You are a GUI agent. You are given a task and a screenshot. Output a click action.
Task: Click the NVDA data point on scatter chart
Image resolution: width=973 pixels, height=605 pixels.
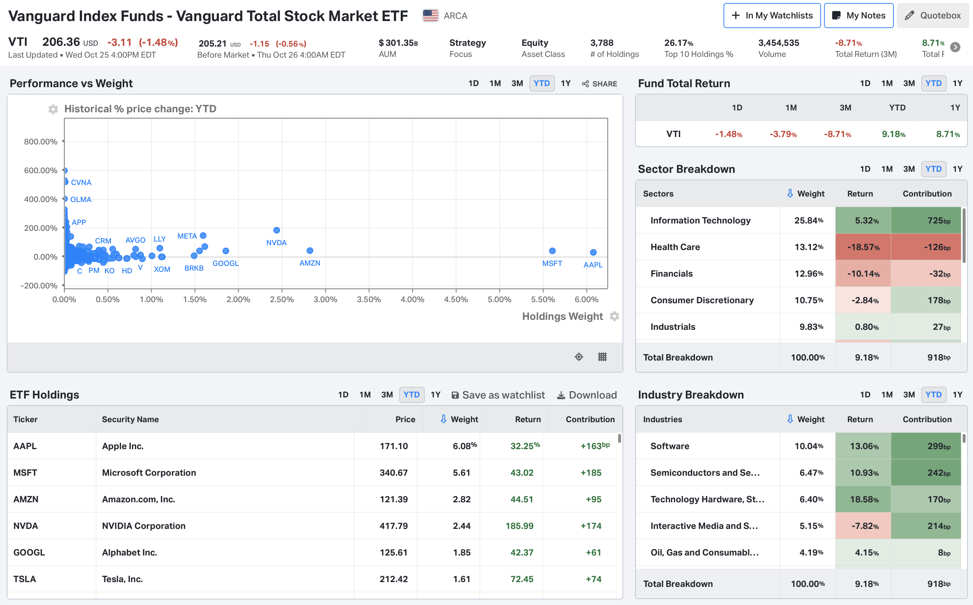[x=277, y=230]
